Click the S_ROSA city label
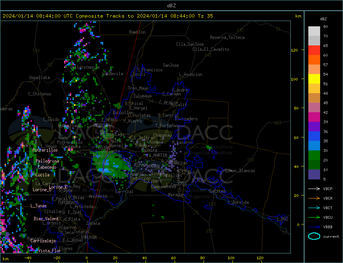The image size is (343, 263). click(199, 181)
